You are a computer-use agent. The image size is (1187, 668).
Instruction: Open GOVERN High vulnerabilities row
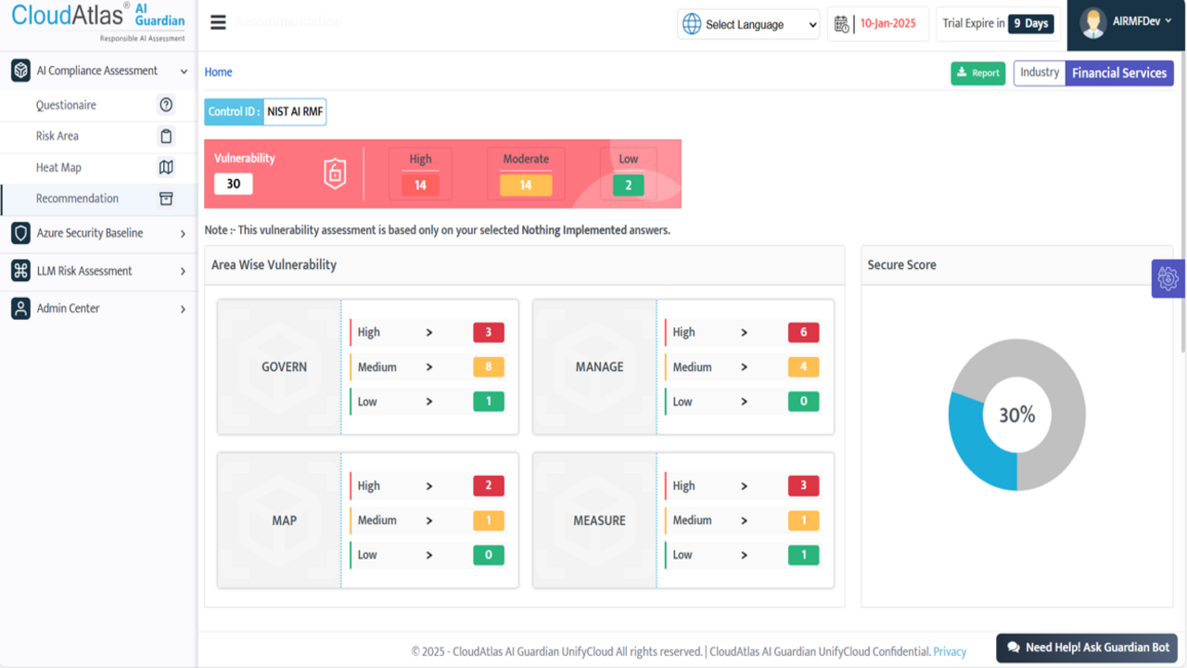[428, 332]
